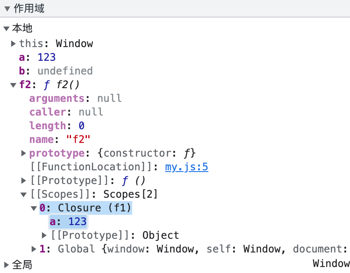The width and height of the screenshot is (350, 273).
Task: Select the caller: null property
Action: [x=66, y=112]
